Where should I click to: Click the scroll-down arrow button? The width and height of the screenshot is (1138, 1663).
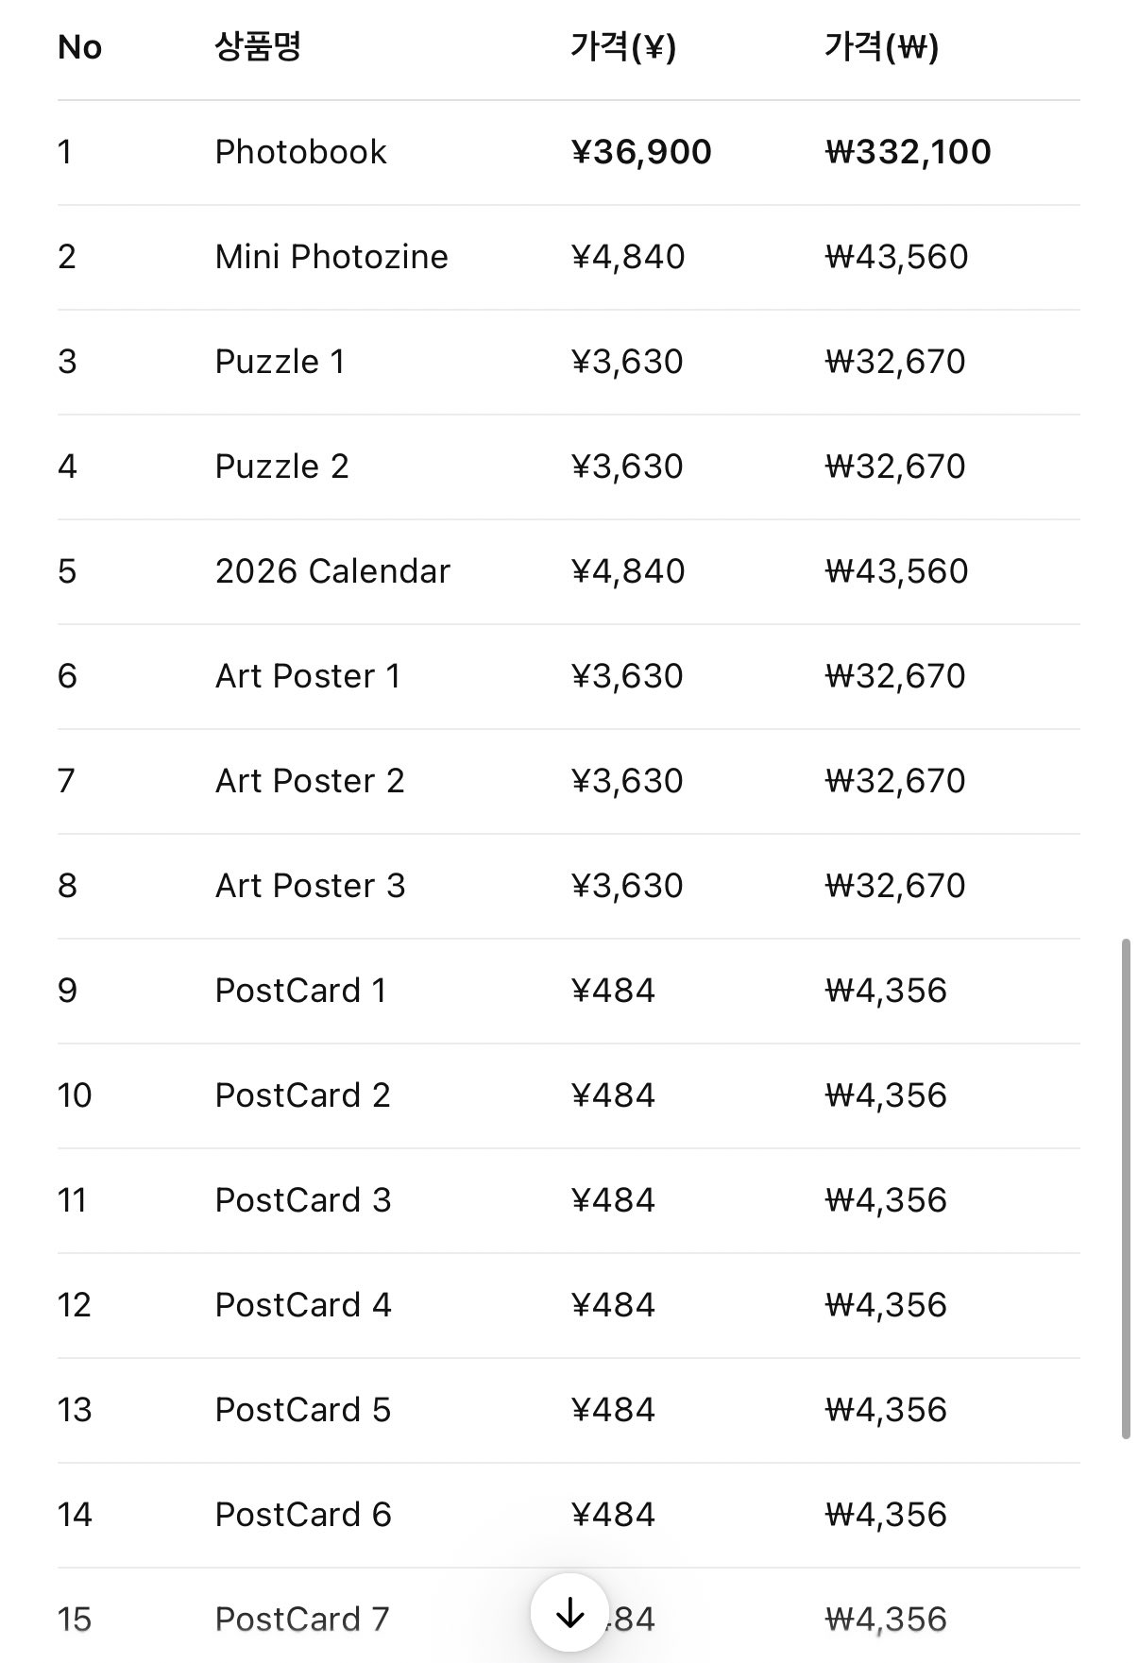[x=569, y=1614]
